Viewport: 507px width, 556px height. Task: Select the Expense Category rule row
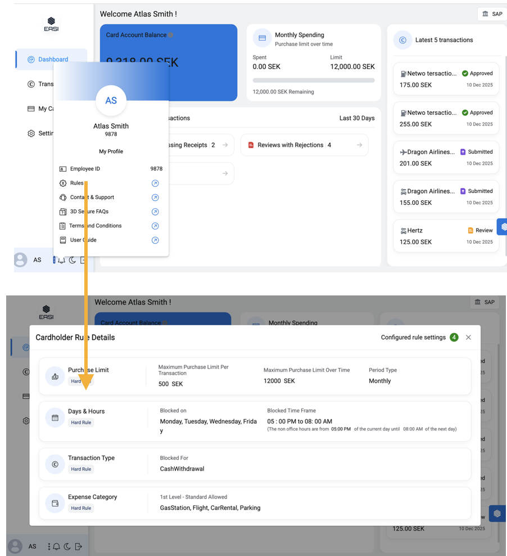(x=255, y=503)
